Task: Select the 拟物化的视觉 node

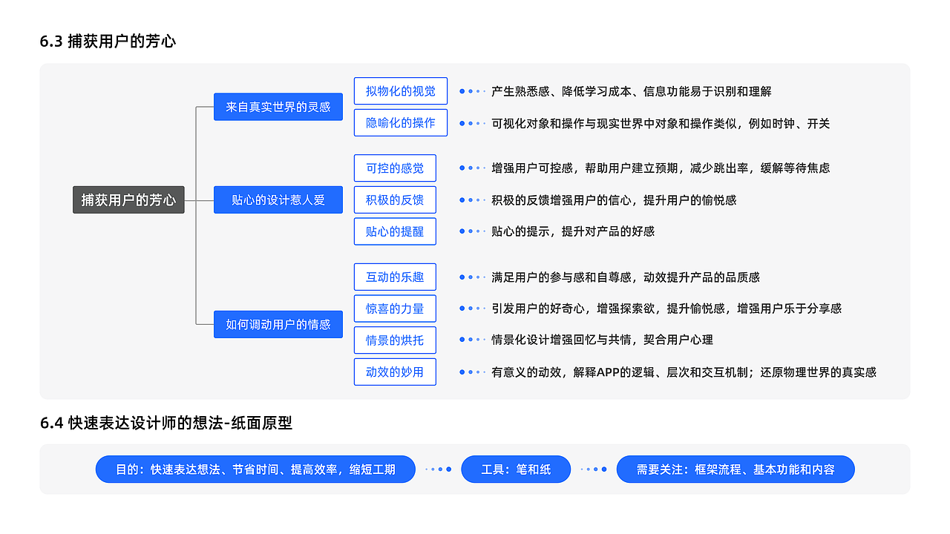Action: coord(400,90)
